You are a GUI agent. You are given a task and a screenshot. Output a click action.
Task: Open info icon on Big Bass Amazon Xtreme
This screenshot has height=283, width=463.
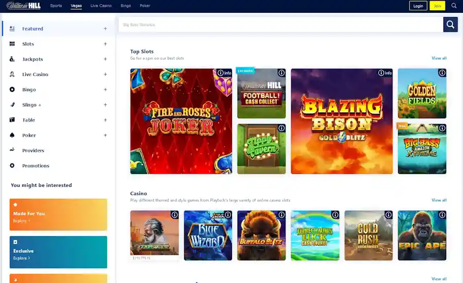click(x=442, y=128)
